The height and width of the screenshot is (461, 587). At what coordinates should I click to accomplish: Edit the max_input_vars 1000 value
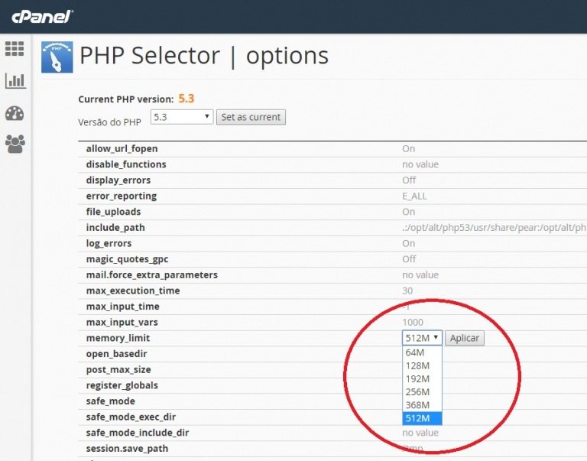coord(413,322)
